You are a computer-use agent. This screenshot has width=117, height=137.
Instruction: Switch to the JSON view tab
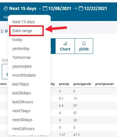click(84, 46)
